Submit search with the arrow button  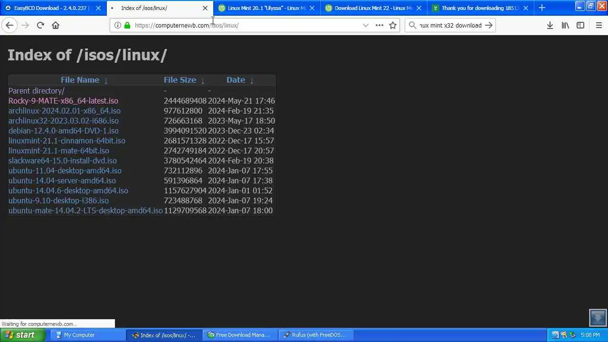click(x=489, y=25)
